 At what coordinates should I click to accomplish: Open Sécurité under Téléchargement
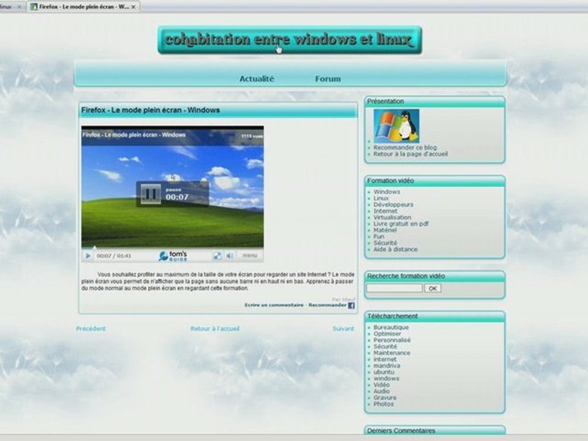(x=385, y=346)
